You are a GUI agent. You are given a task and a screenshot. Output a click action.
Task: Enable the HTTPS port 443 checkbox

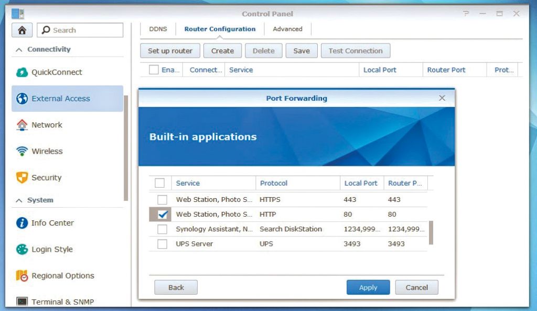[x=163, y=200]
